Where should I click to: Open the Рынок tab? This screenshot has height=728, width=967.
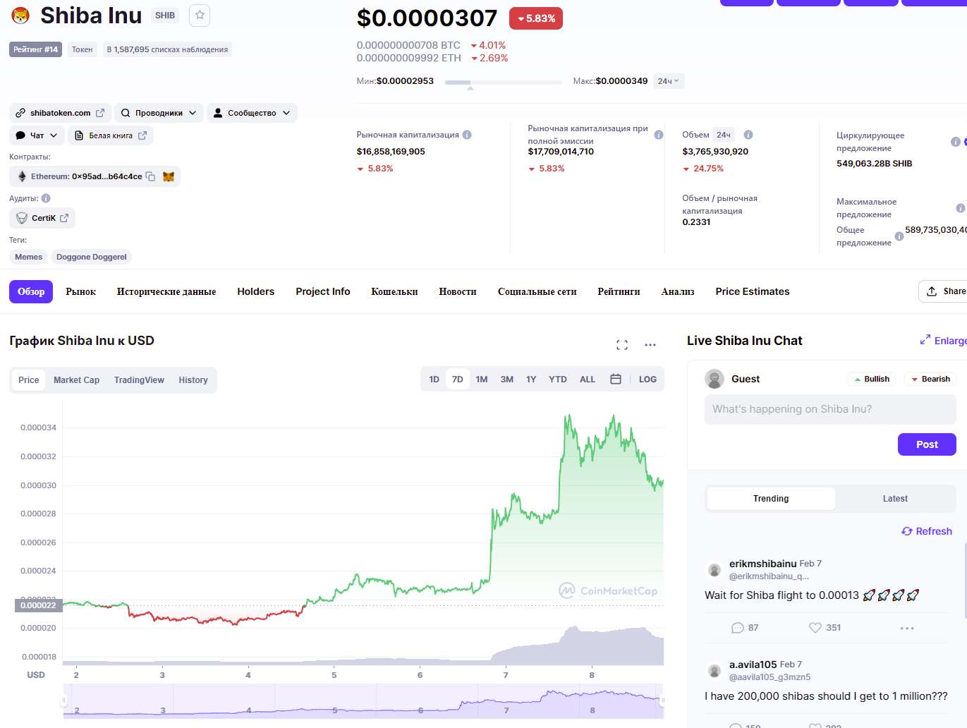tap(80, 291)
